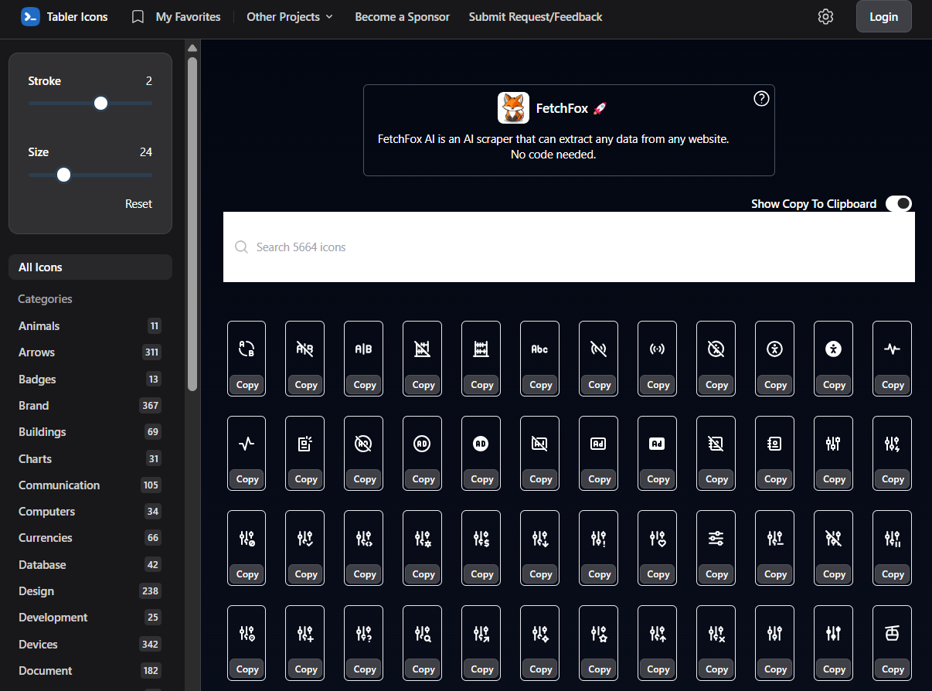932x691 pixels.
Task: Open My Favorites
Action: tap(175, 16)
